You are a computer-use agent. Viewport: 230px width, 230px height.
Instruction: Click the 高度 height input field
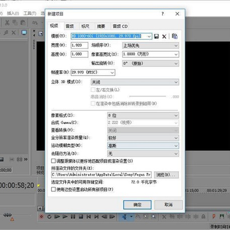click(x=79, y=54)
